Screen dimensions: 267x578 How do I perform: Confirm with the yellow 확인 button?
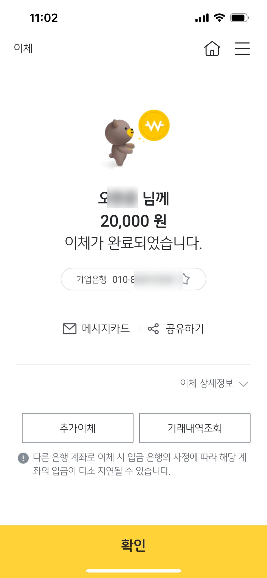pyautogui.click(x=133, y=545)
